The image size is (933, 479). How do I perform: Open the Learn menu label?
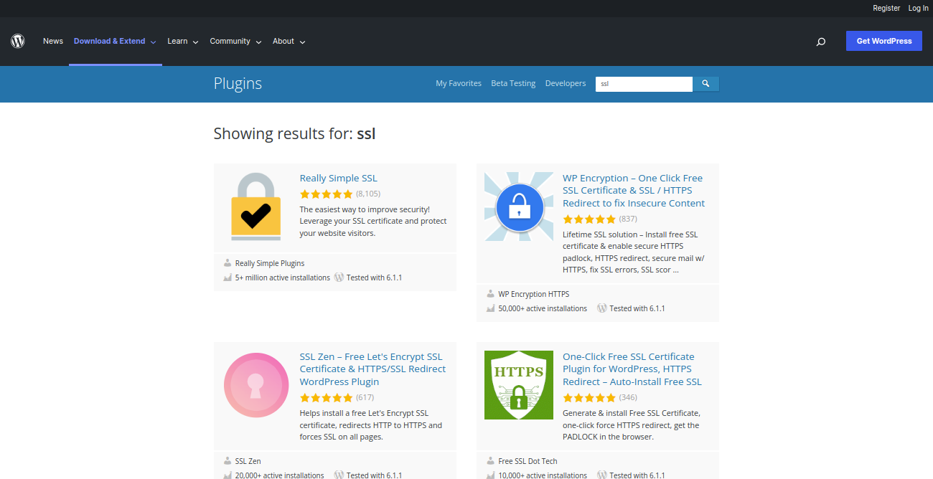pos(177,42)
